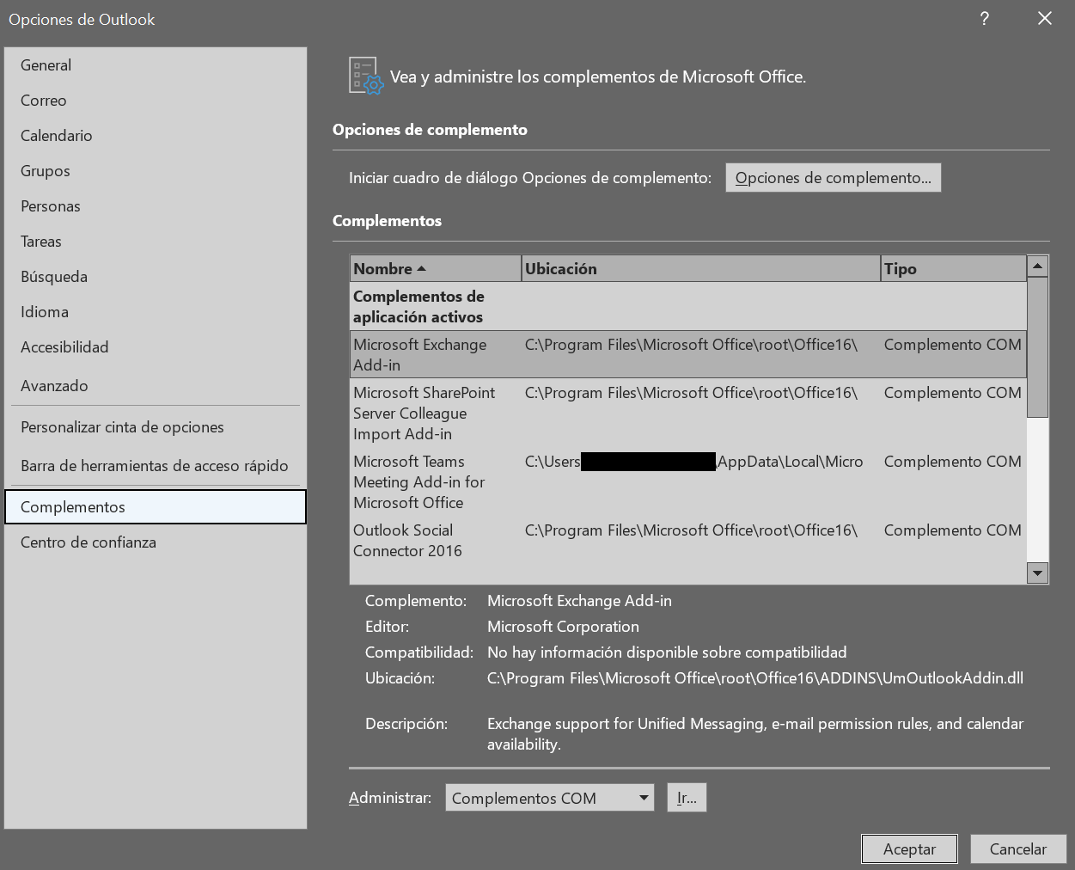This screenshot has width=1075, height=870.
Task: Click SharePoint add-in Complemento COM type cell
Action: (x=953, y=393)
